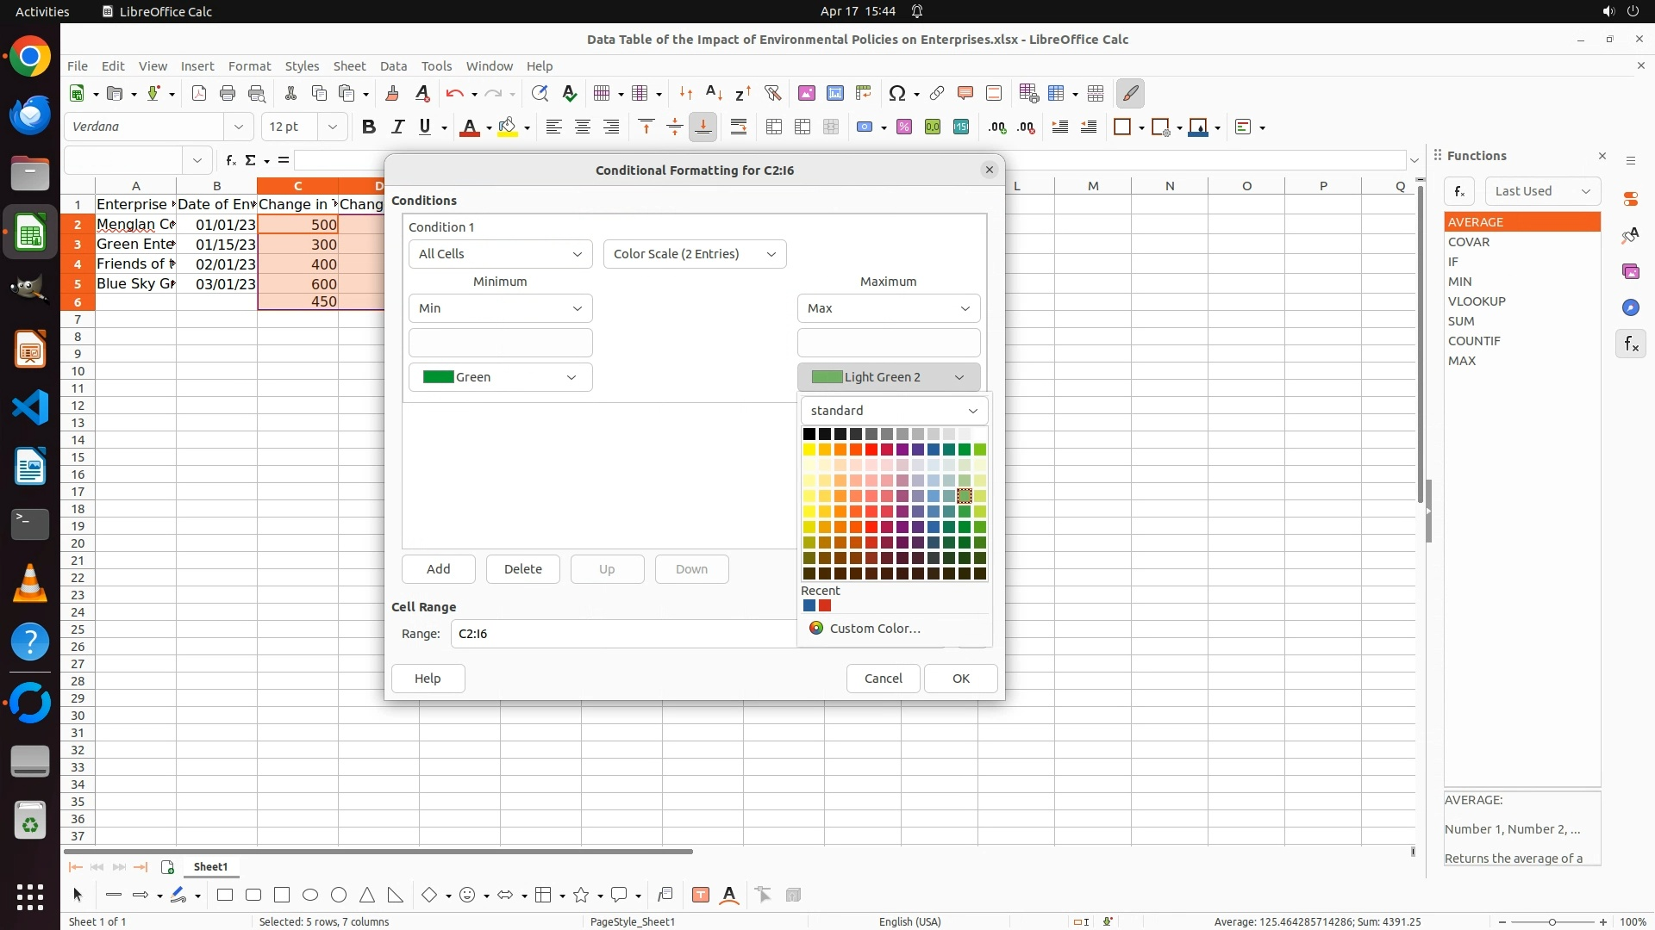Viewport: 1655px width, 930px height.
Task: Open the Navigator sidebar icon
Action: tap(1630, 308)
